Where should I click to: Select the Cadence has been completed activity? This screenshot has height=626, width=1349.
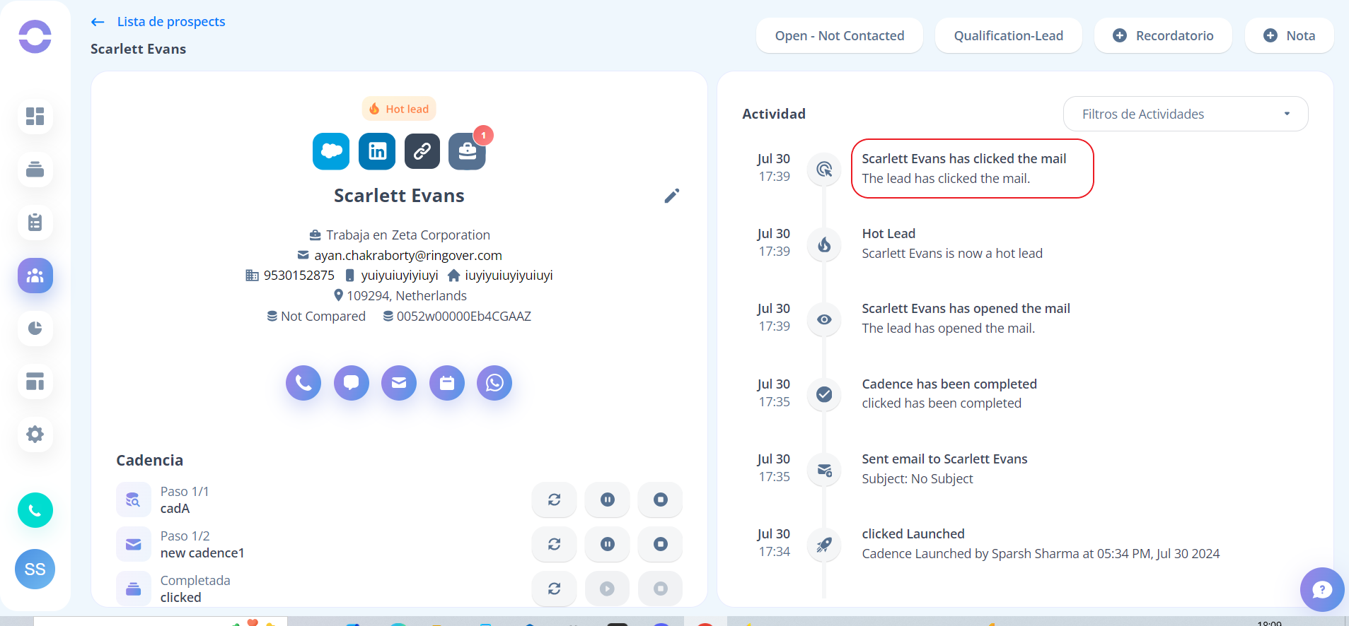click(949, 394)
